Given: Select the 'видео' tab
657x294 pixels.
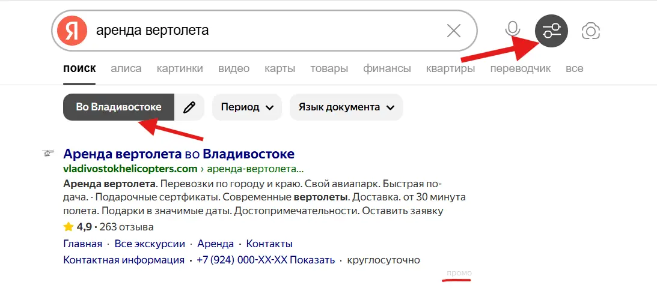Looking at the screenshot, I should point(234,68).
